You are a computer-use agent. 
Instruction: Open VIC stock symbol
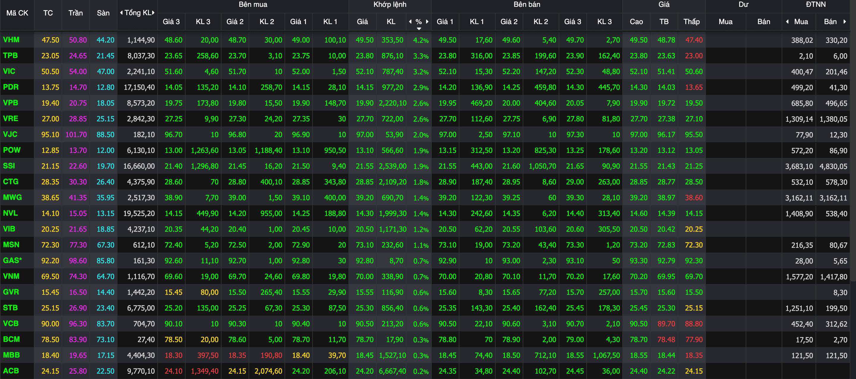click(9, 71)
